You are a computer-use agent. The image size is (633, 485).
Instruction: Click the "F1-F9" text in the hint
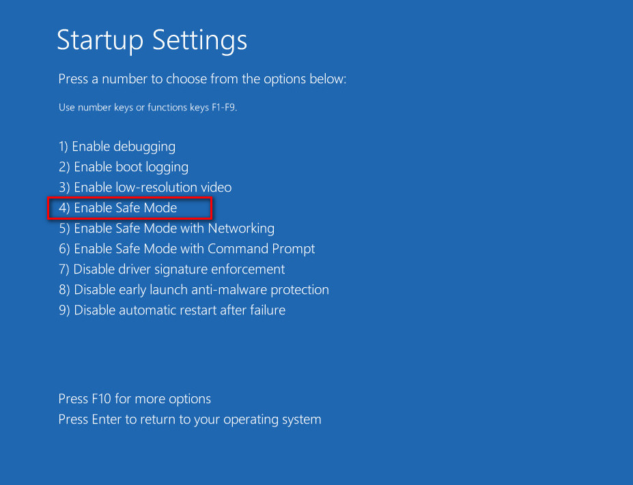[221, 108]
